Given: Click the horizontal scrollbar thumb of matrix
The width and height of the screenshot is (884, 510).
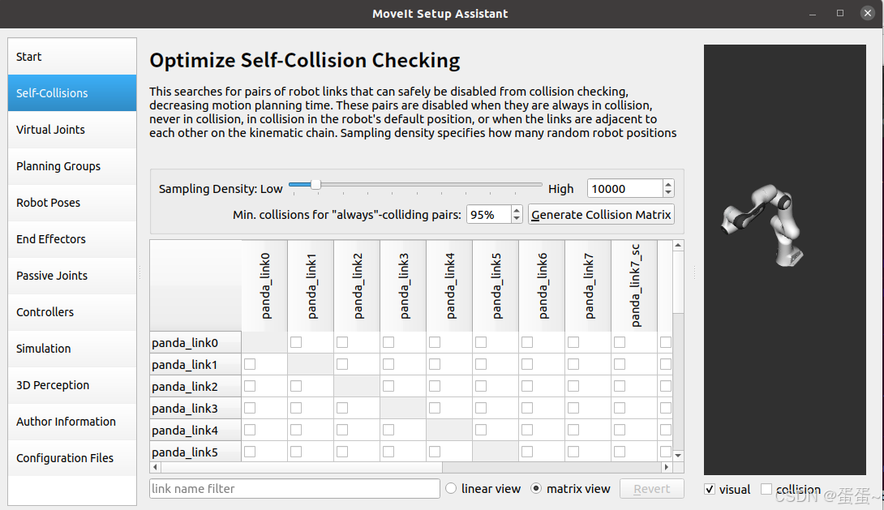Looking at the screenshot, I should pyautogui.click(x=302, y=467).
